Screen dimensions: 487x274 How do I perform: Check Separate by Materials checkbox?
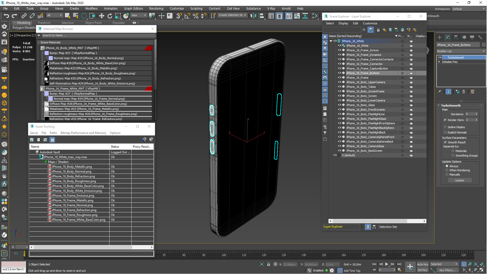453,151
